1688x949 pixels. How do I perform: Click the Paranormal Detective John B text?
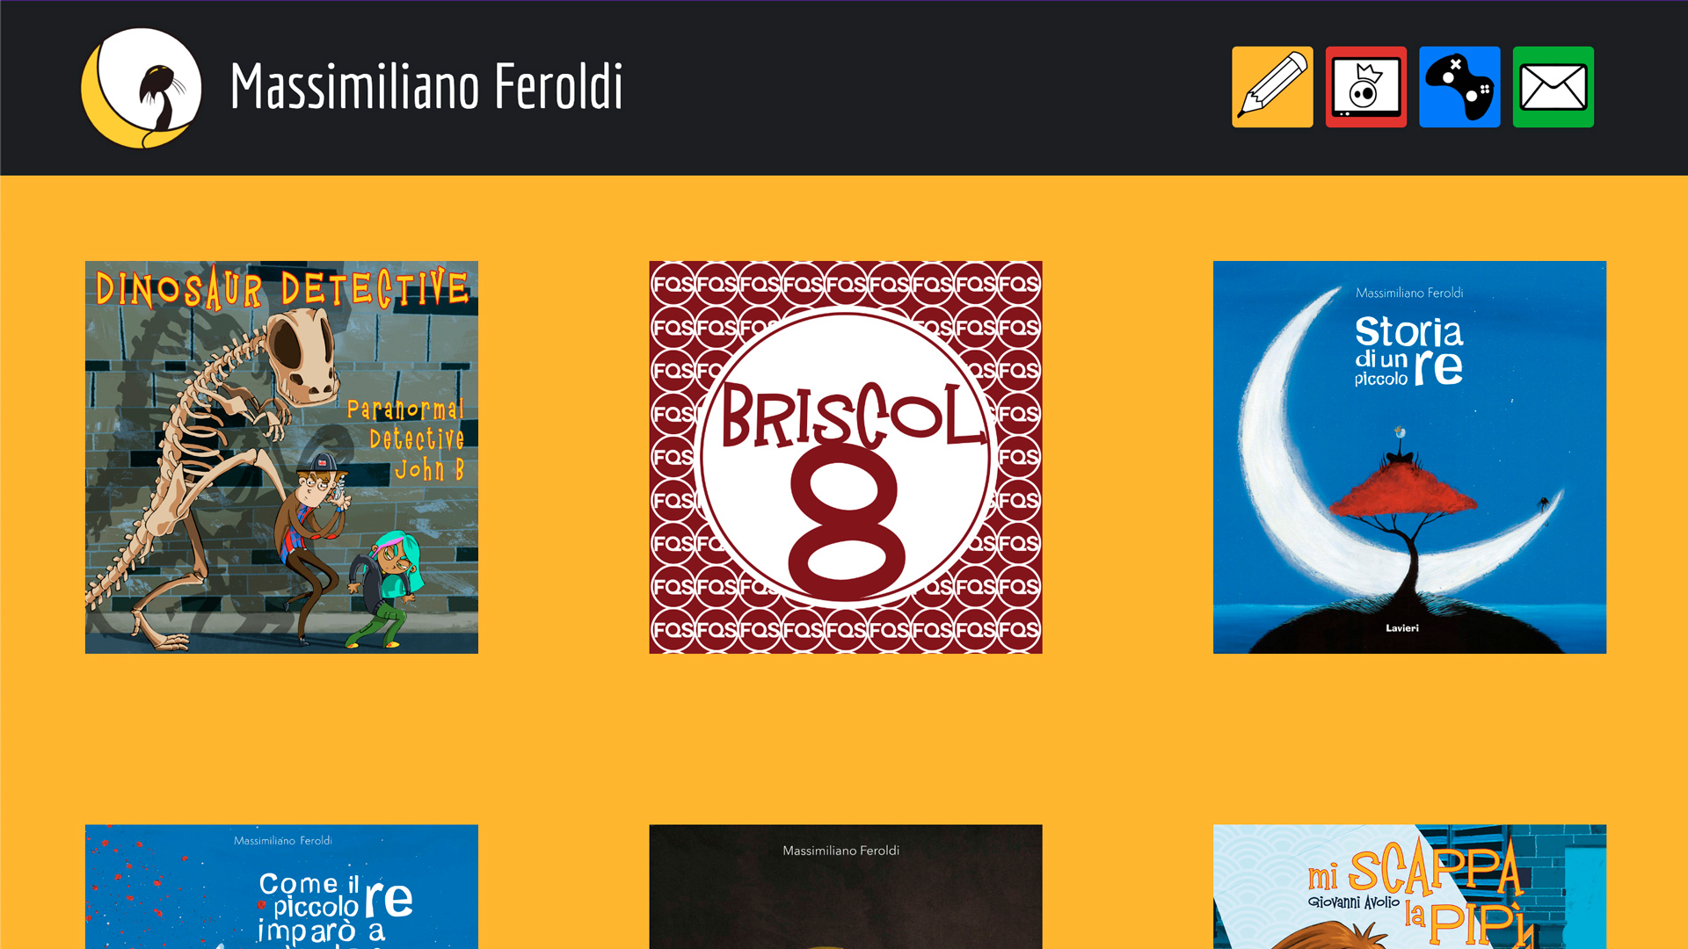pos(406,439)
